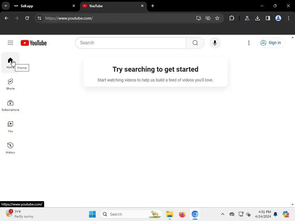Open the Chrome profile avatar
The image size is (295, 221).
278,18
